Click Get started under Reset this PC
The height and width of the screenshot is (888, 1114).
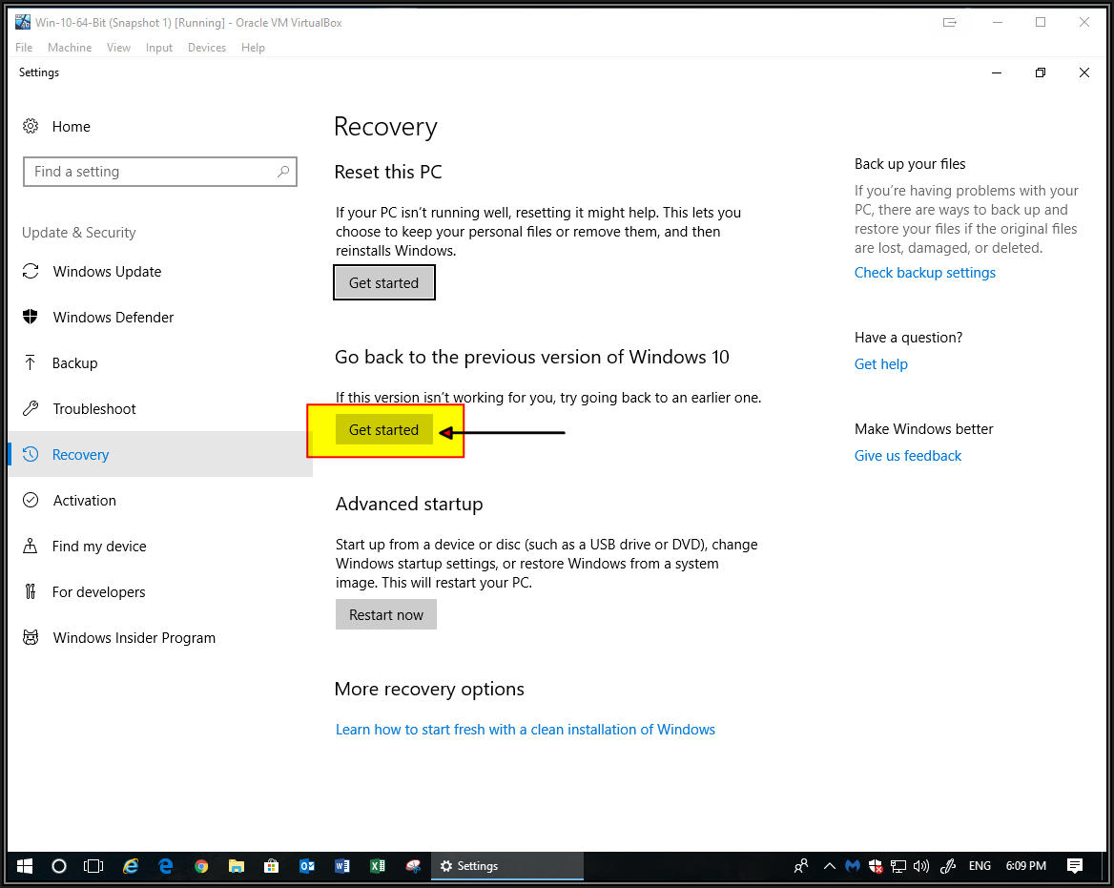tap(384, 282)
